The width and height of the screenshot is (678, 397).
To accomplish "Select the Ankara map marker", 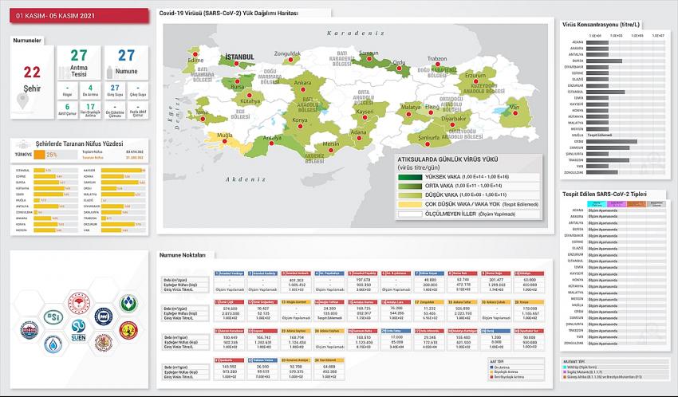I will [305, 91].
